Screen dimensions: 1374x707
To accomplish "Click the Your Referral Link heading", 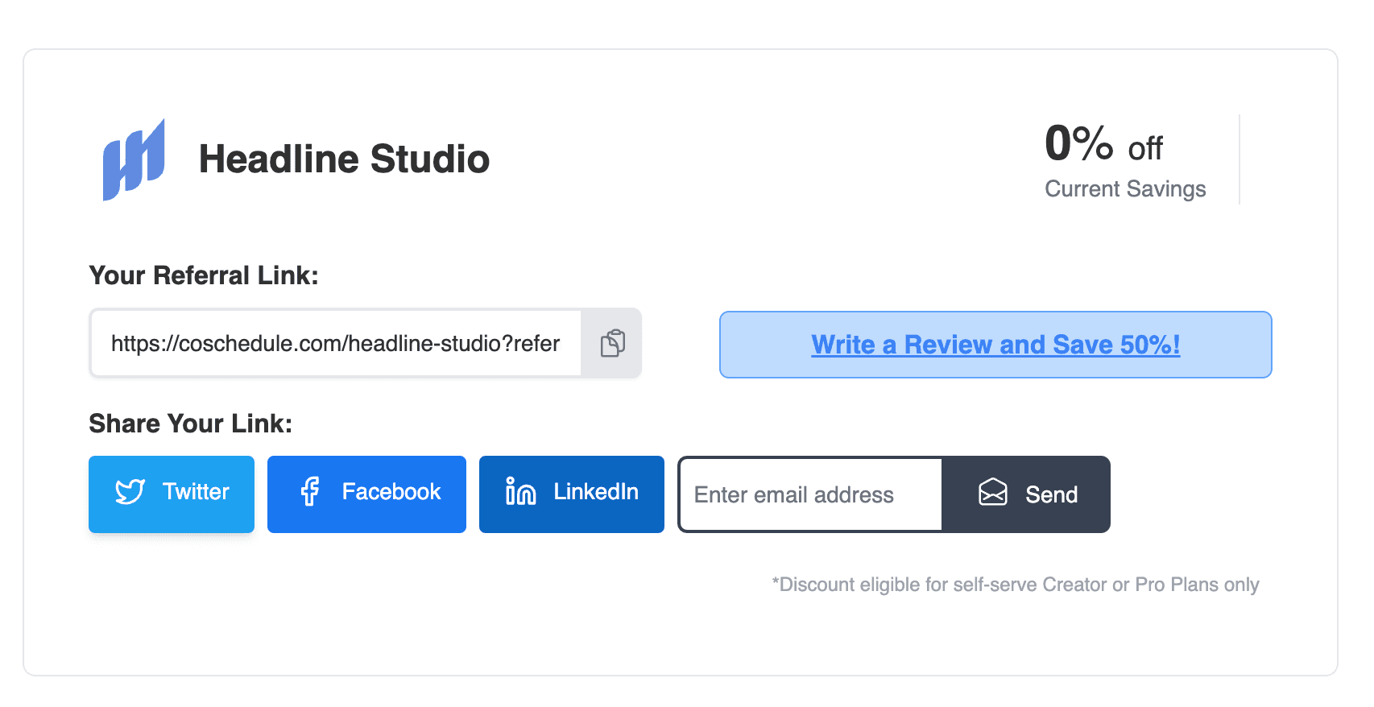I will coord(204,275).
